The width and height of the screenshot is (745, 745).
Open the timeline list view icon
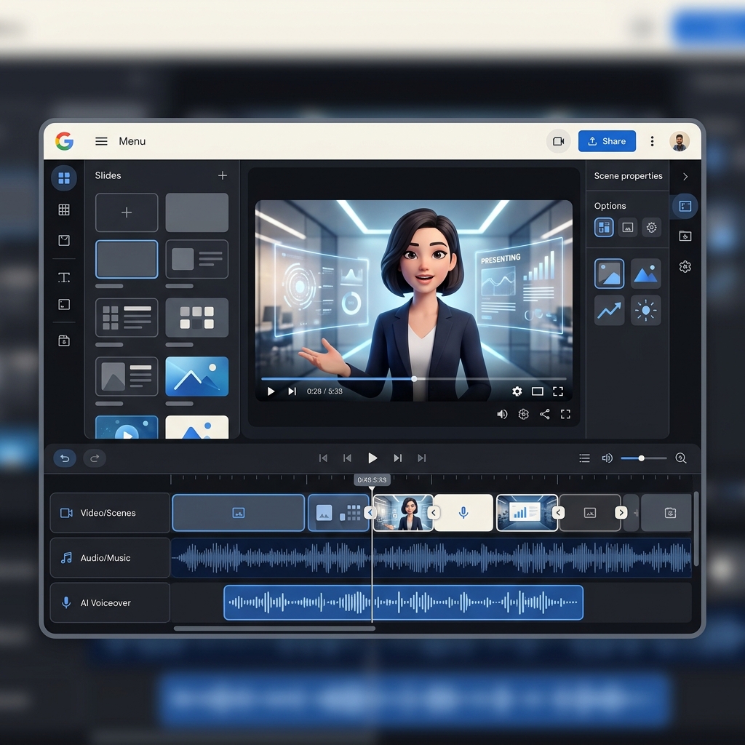pyautogui.click(x=584, y=458)
